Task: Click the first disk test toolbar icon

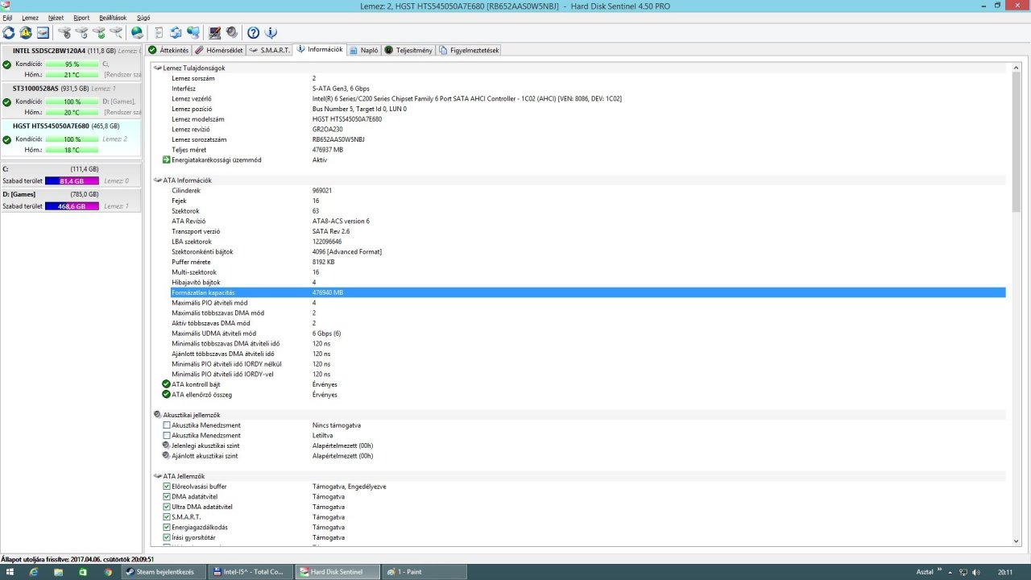Action: [x=64, y=32]
